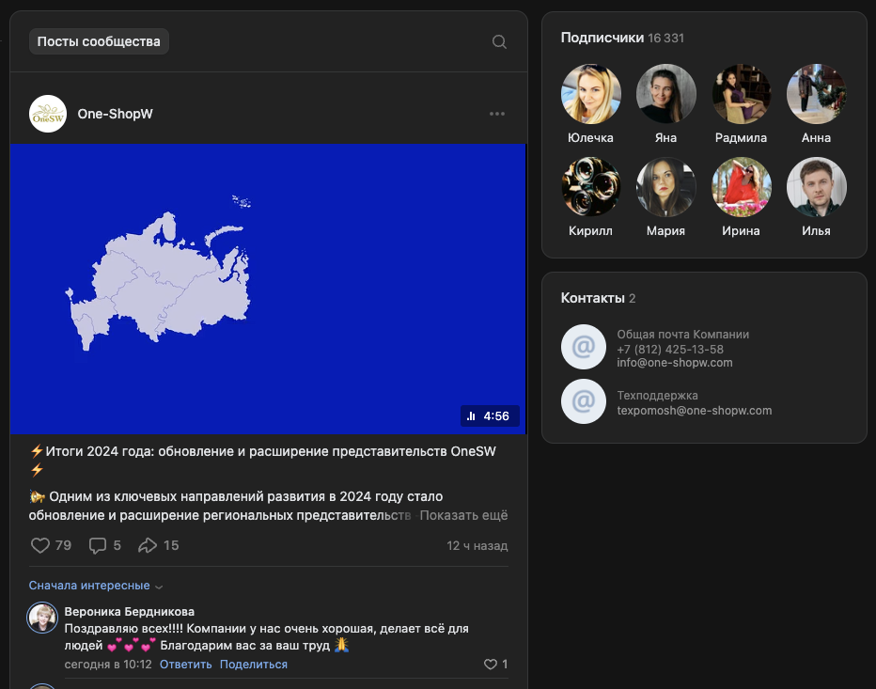Click subscriber name Юлечка

590,137
